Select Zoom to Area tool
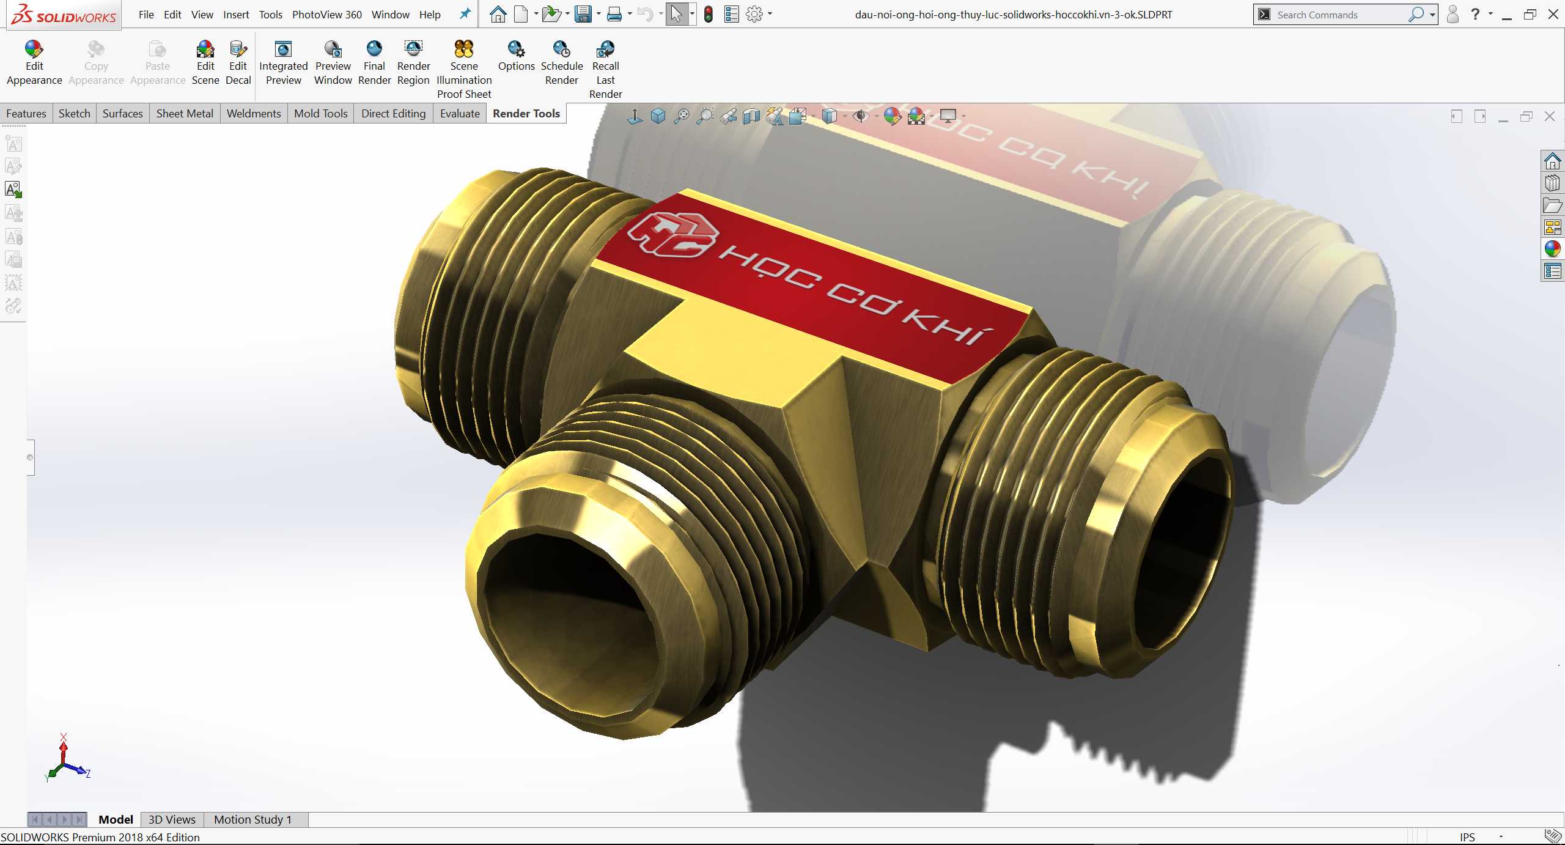The height and width of the screenshot is (845, 1565). click(x=705, y=116)
